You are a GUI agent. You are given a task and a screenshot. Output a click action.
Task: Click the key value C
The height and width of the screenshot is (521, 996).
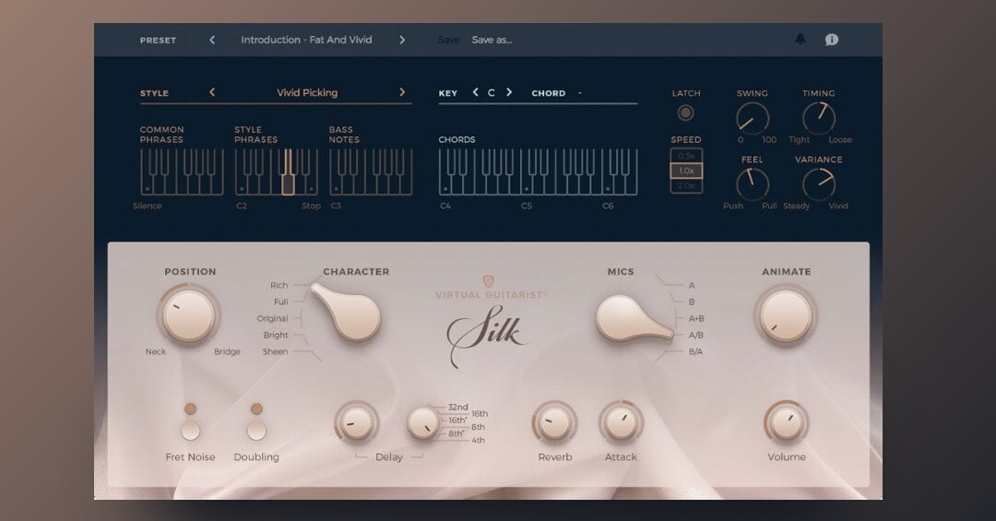(491, 93)
